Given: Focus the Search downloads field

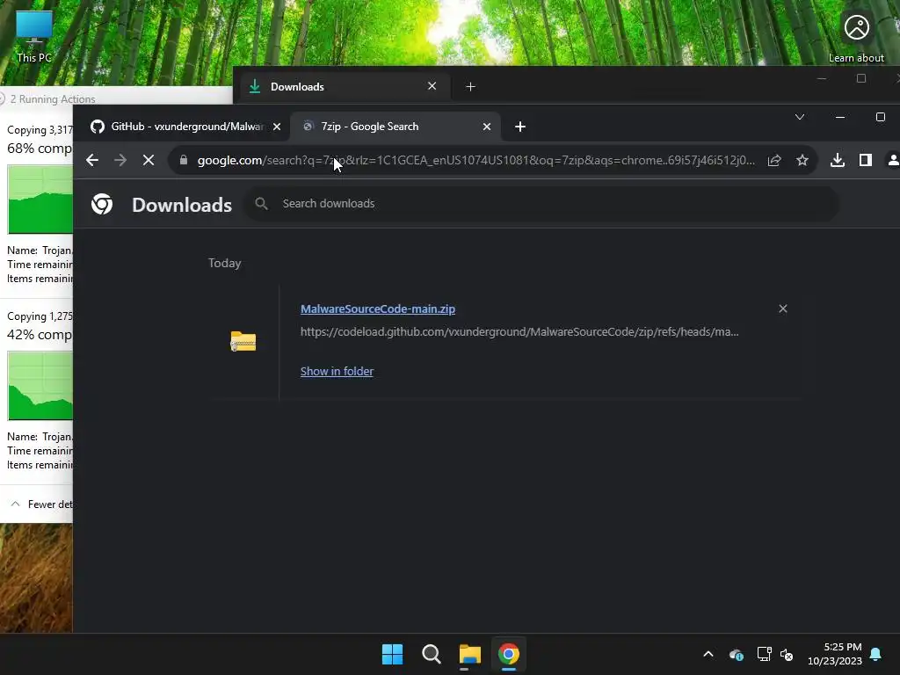Looking at the screenshot, I should [x=541, y=204].
